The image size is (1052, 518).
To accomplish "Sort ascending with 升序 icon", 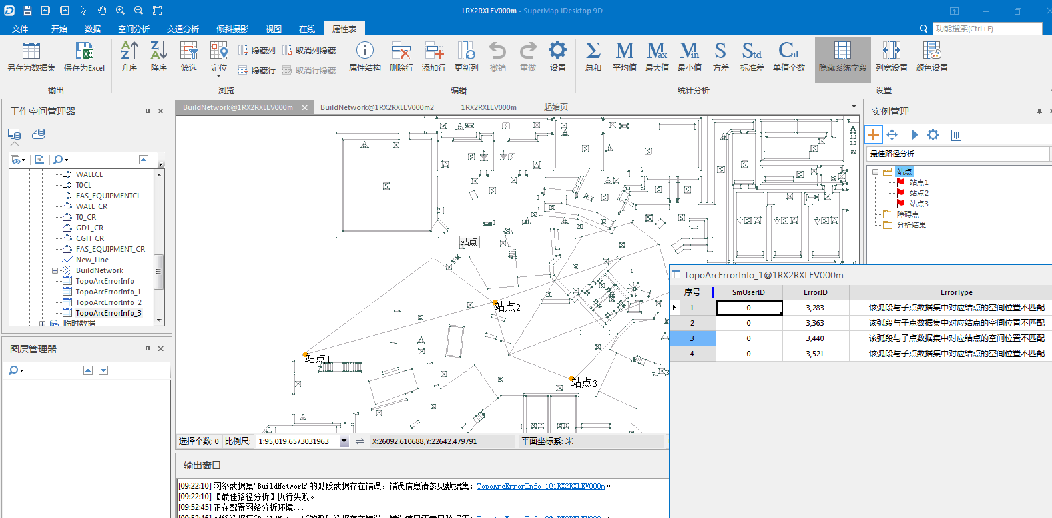I will point(129,57).
